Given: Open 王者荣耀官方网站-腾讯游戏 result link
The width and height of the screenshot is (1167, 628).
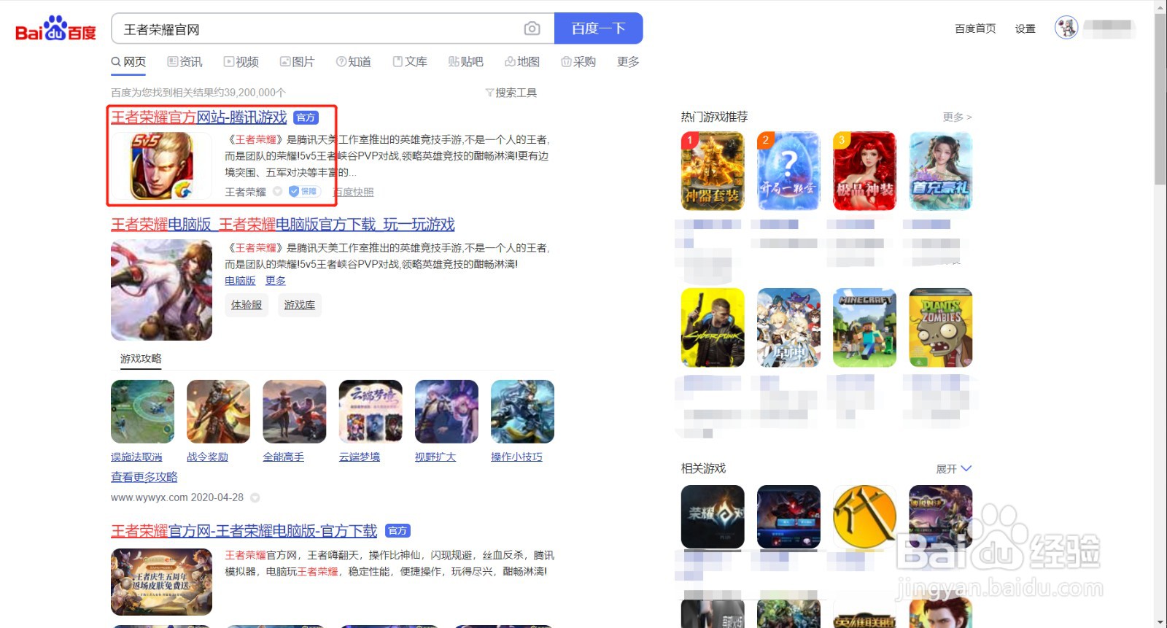Looking at the screenshot, I should click(x=199, y=117).
